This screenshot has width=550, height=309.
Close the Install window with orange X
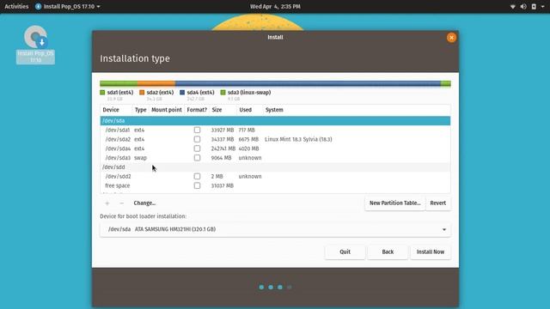(451, 38)
